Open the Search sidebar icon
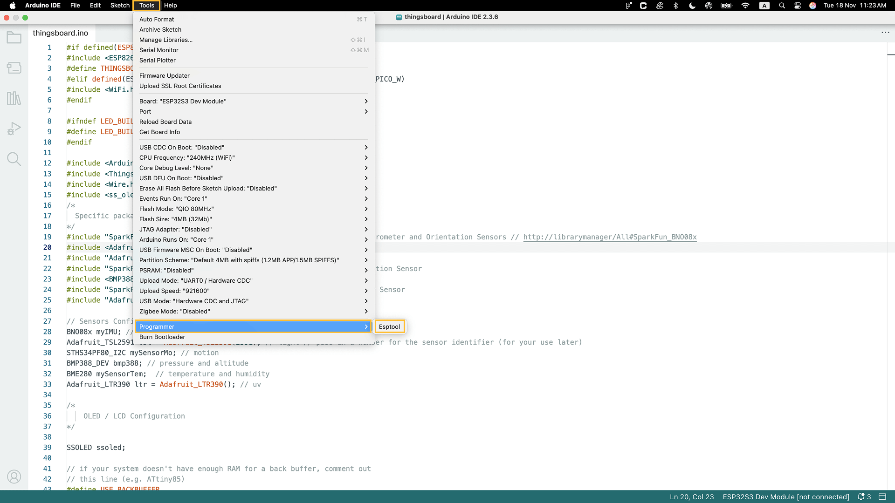 coord(14,159)
